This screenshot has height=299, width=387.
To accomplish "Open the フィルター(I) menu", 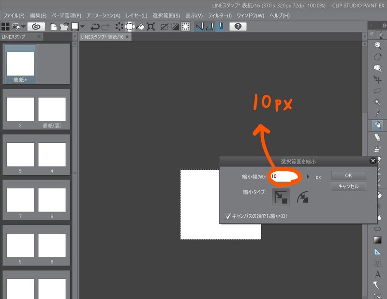I will (220, 16).
